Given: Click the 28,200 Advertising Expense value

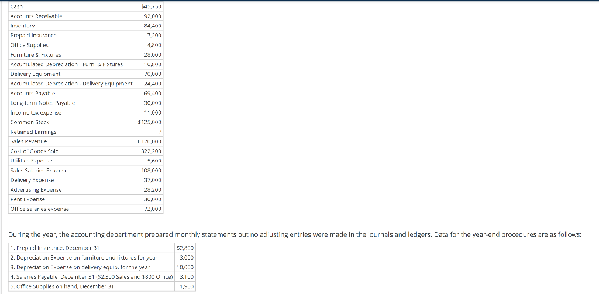Looking at the screenshot, I should point(153,190).
